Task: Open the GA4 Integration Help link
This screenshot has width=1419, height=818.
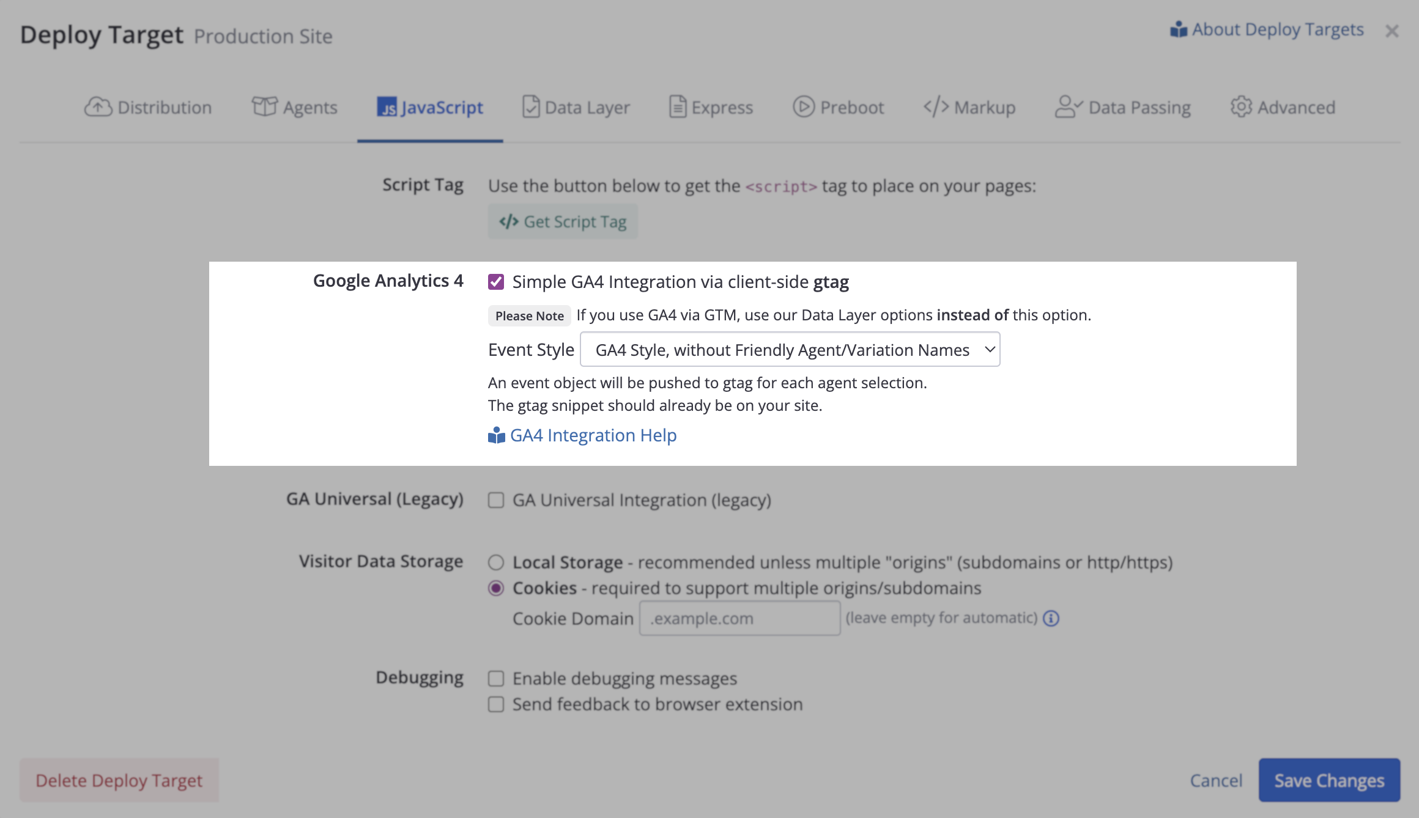Action: (593, 435)
